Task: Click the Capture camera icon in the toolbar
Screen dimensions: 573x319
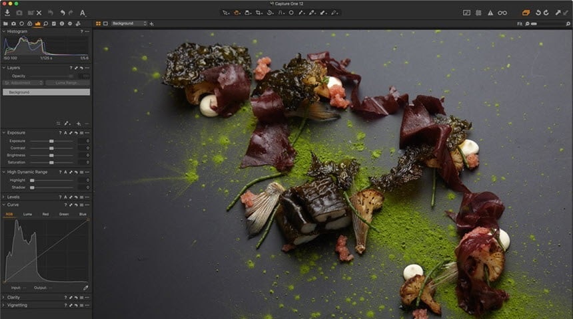Action: (19, 13)
